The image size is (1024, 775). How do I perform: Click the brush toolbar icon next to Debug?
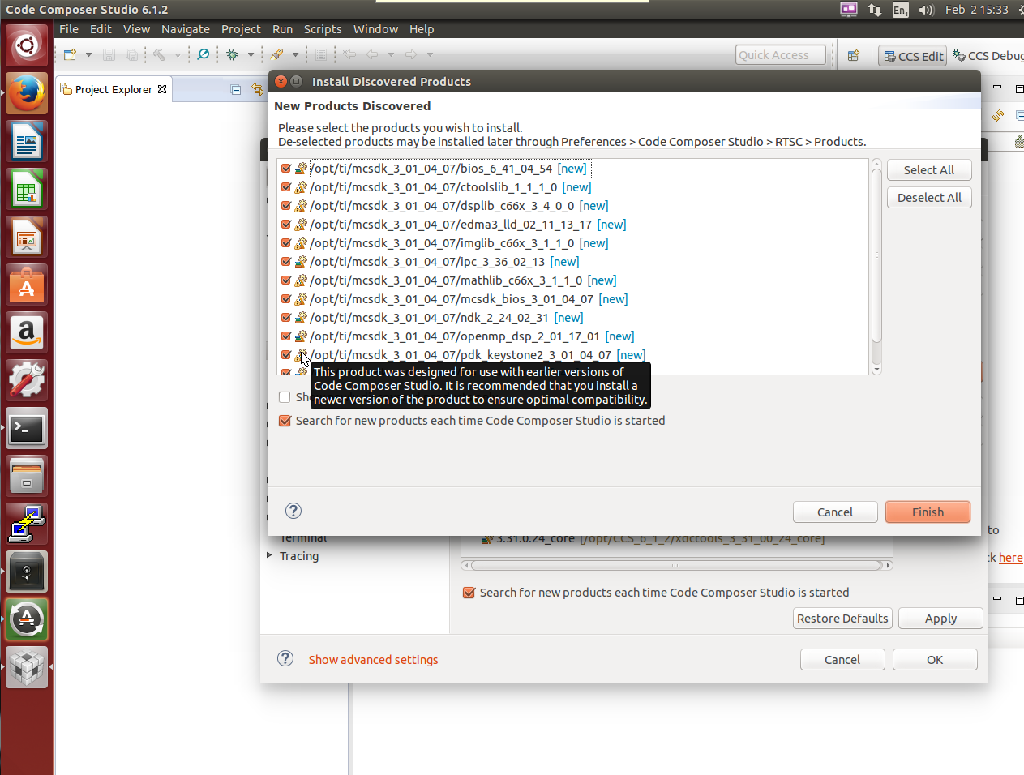pos(277,54)
